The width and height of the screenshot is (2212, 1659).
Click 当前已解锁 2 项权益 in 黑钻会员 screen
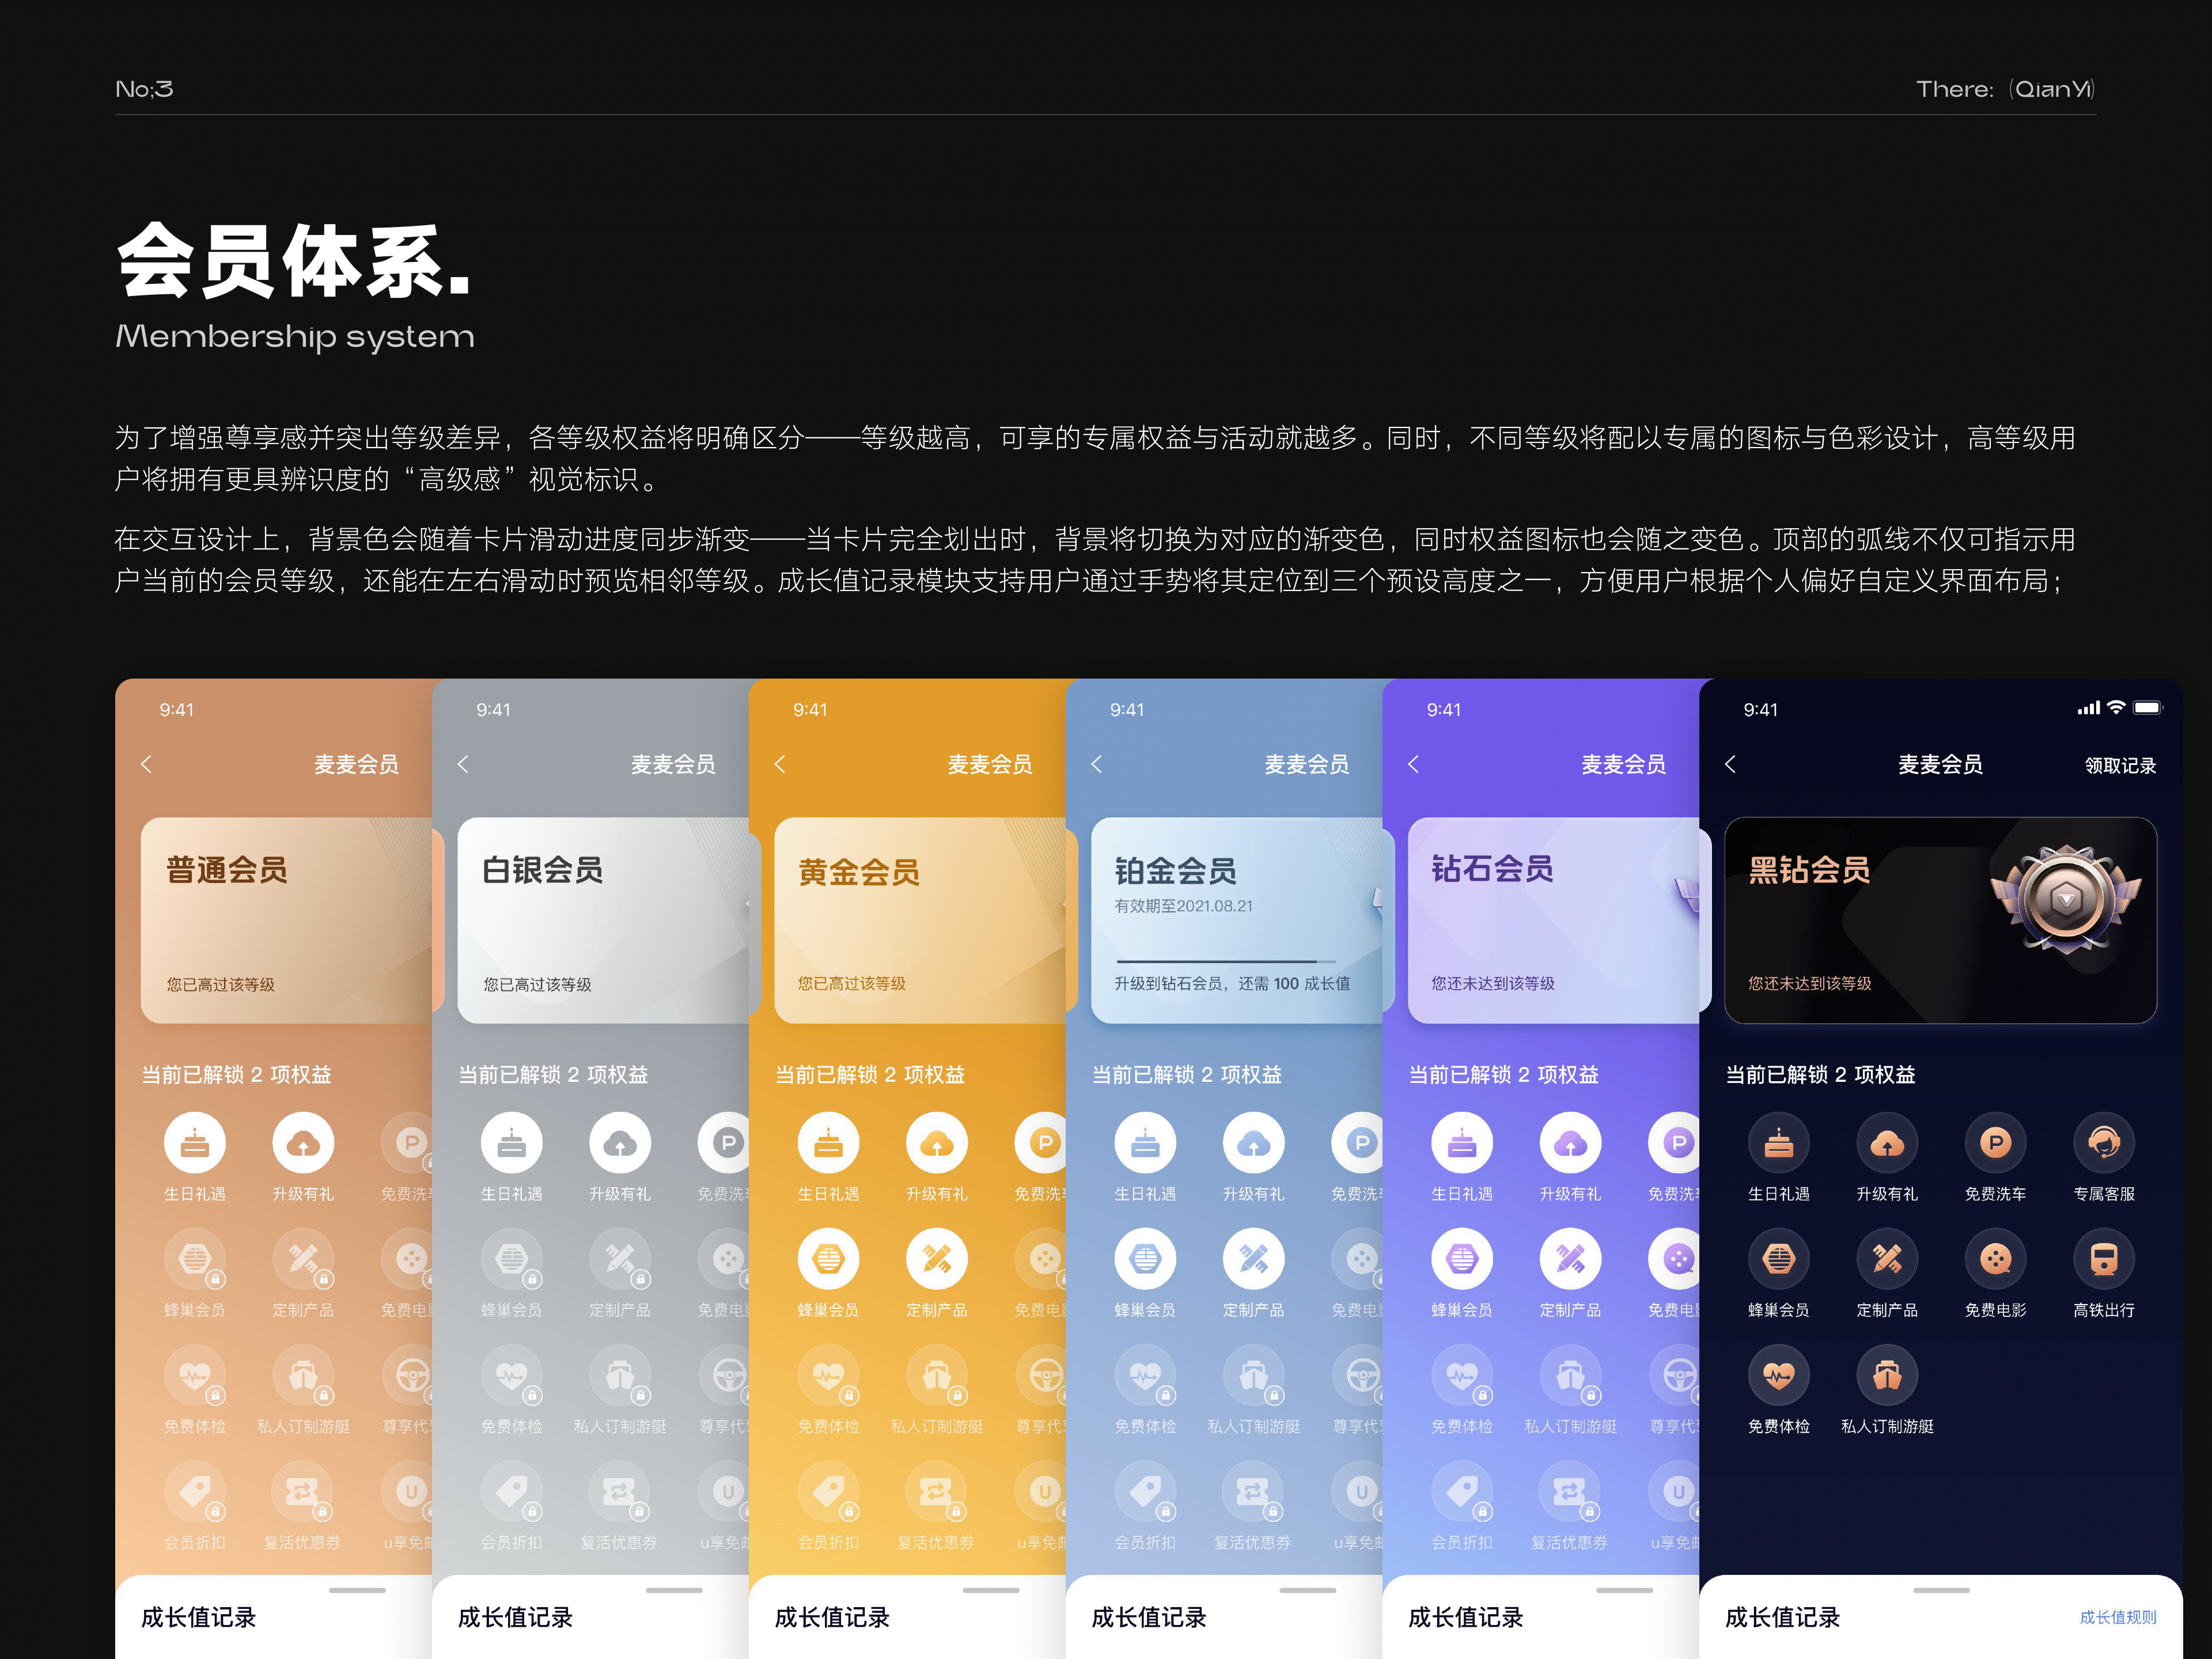[x=1820, y=1074]
